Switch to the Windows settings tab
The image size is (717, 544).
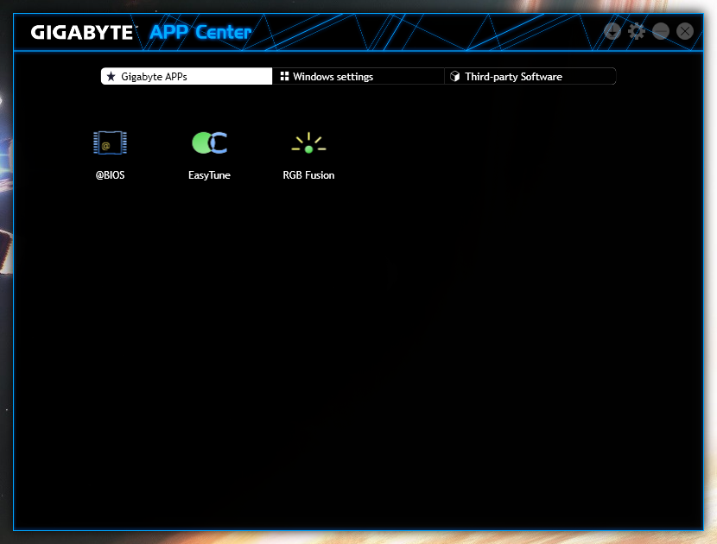coord(358,77)
